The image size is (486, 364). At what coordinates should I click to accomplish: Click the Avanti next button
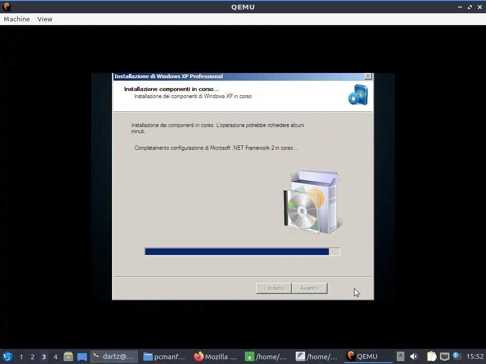(x=309, y=288)
